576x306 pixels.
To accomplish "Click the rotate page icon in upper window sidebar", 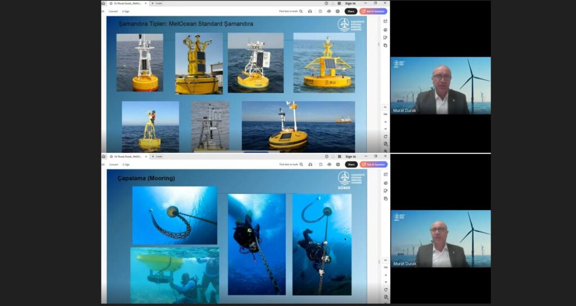I will (385, 136).
